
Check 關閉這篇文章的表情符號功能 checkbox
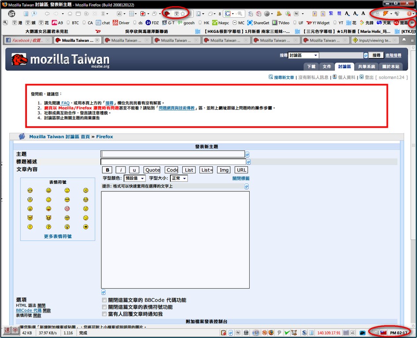(x=104, y=307)
